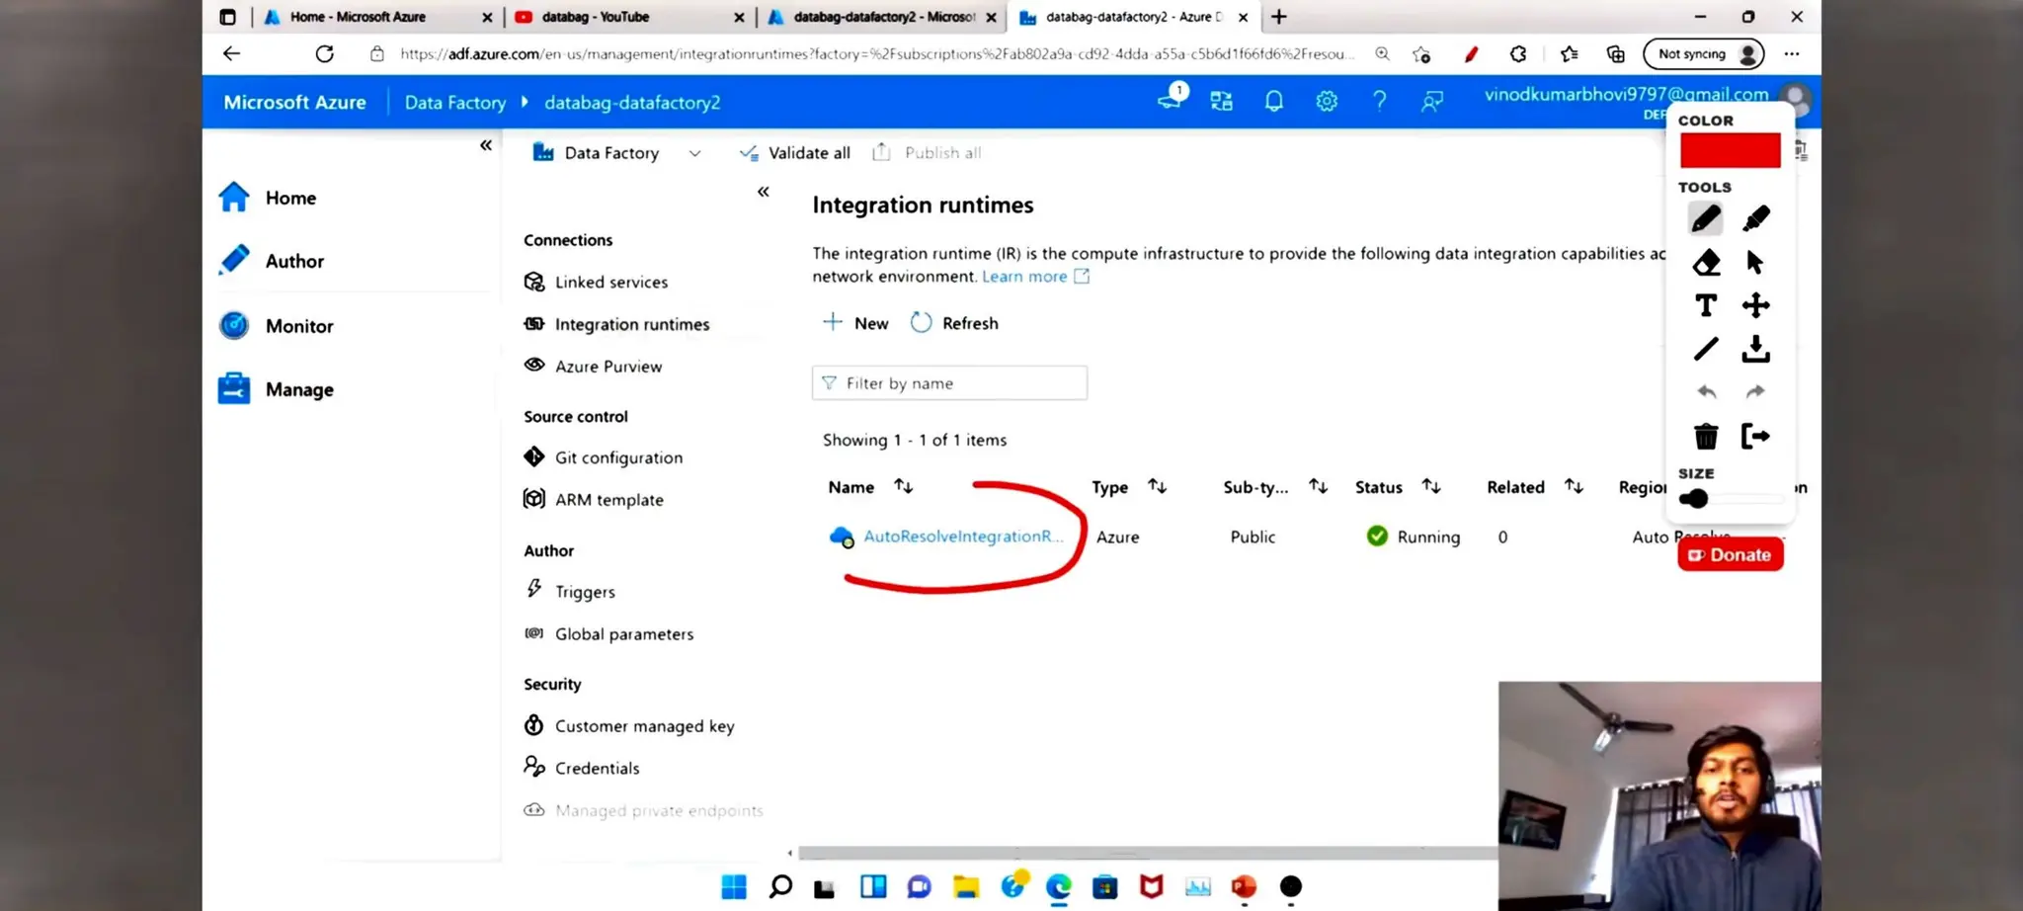Viewport: 2023px width, 911px height.
Task: Click the Donate button
Action: pos(1730,554)
